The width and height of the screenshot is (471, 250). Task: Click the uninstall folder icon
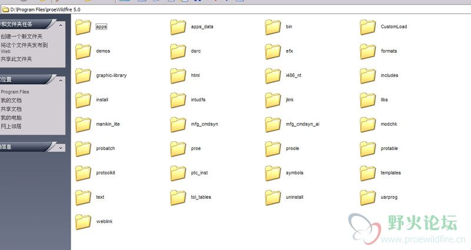tap(273, 197)
